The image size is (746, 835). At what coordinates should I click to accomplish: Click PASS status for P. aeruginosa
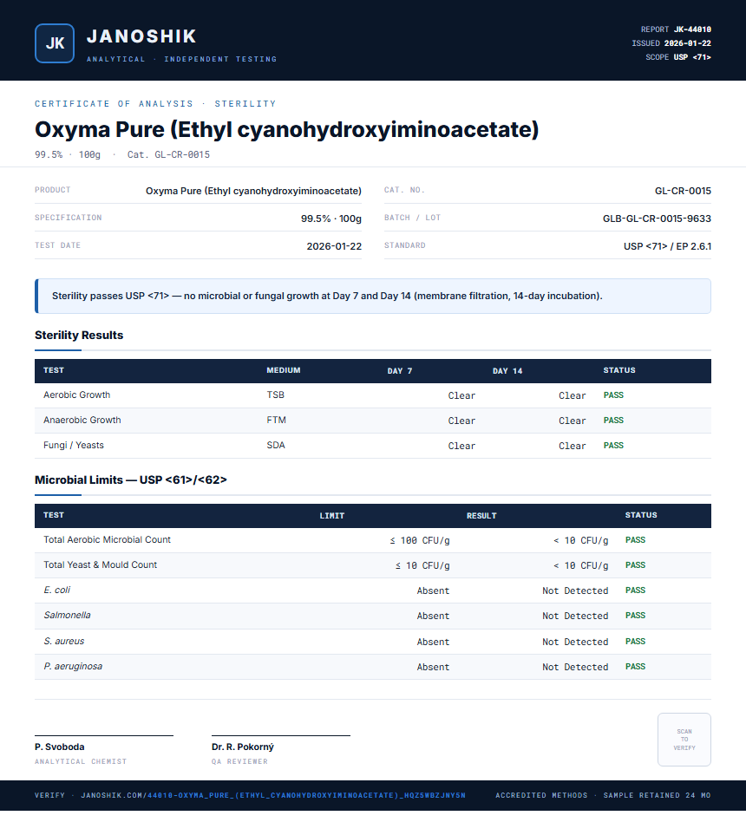635,666
